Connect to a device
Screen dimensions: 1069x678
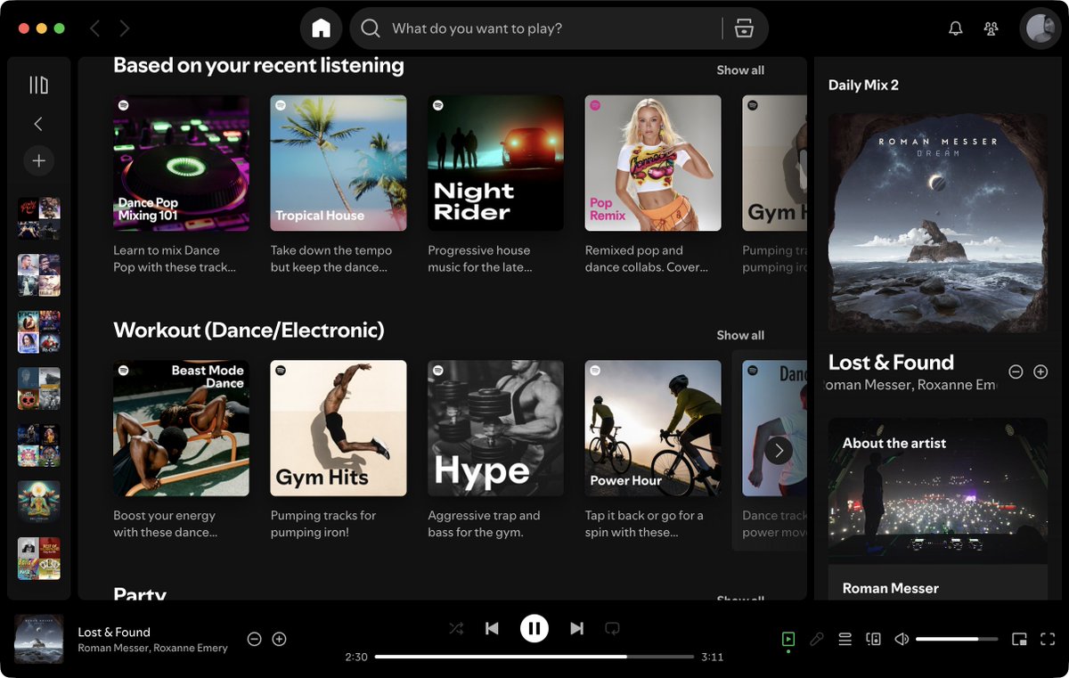tap(874, 639)
